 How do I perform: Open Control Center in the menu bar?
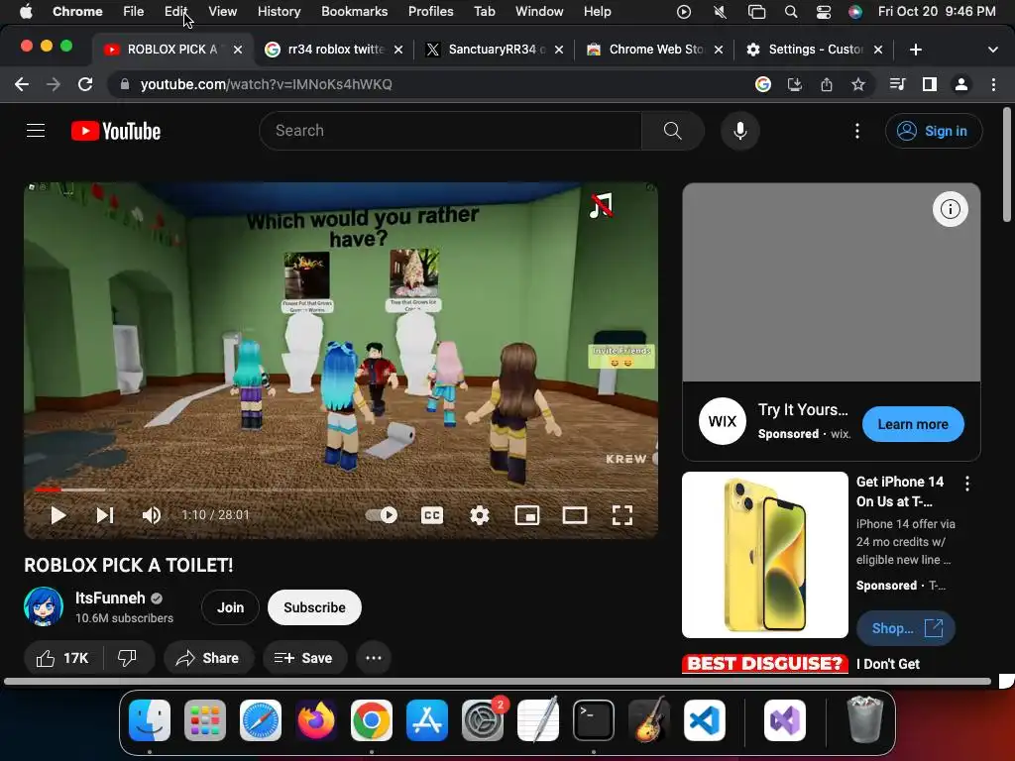(x=824, y=12)
